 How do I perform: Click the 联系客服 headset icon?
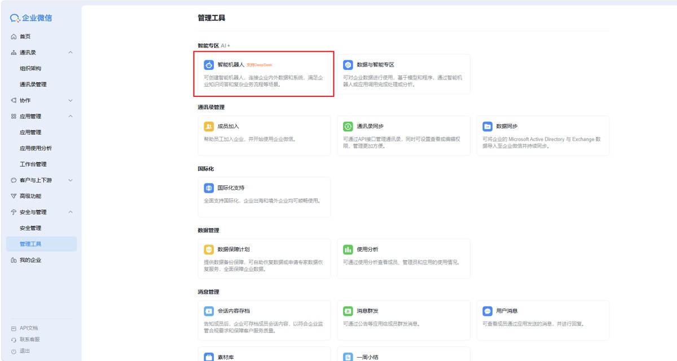coord(14,340)
